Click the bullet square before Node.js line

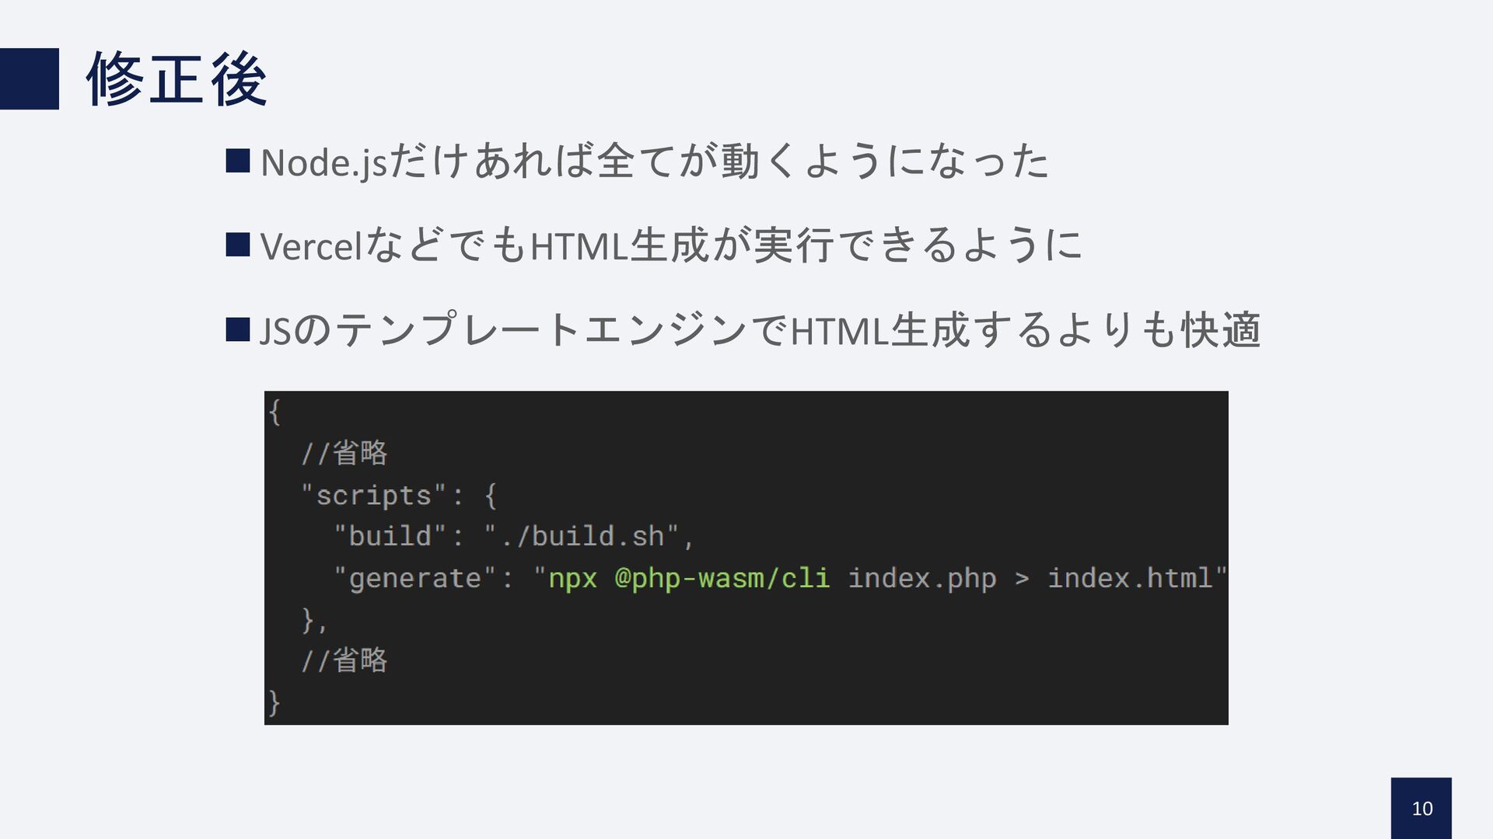(238, 161)
